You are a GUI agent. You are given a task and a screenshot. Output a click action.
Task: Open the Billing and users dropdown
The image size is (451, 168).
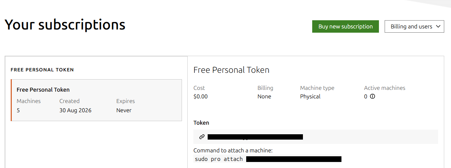[x=414, y=26]
